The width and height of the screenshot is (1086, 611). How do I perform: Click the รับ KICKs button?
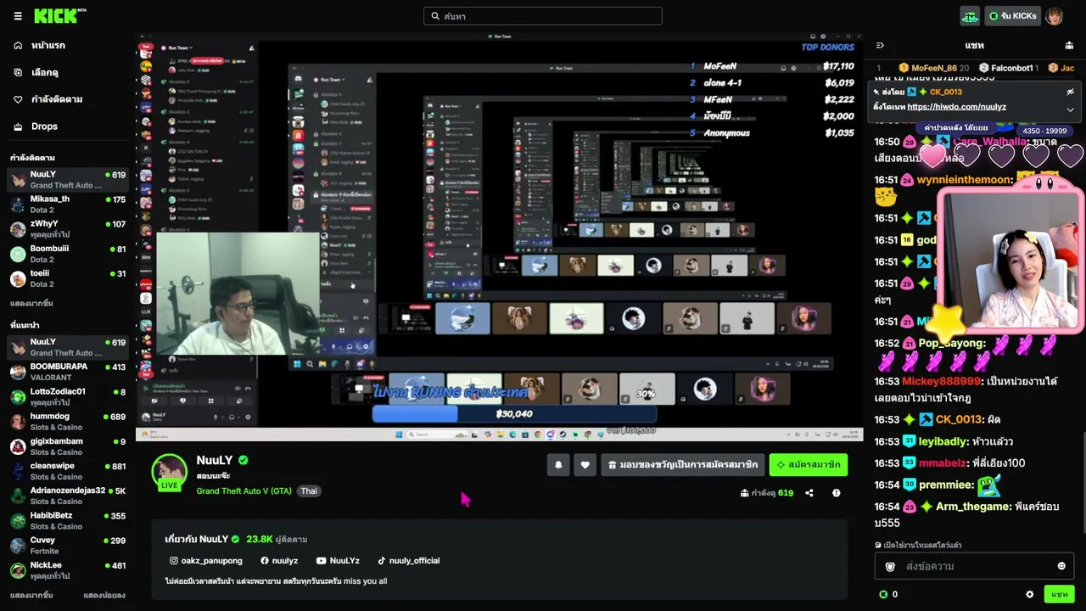tap(1012, 16)
